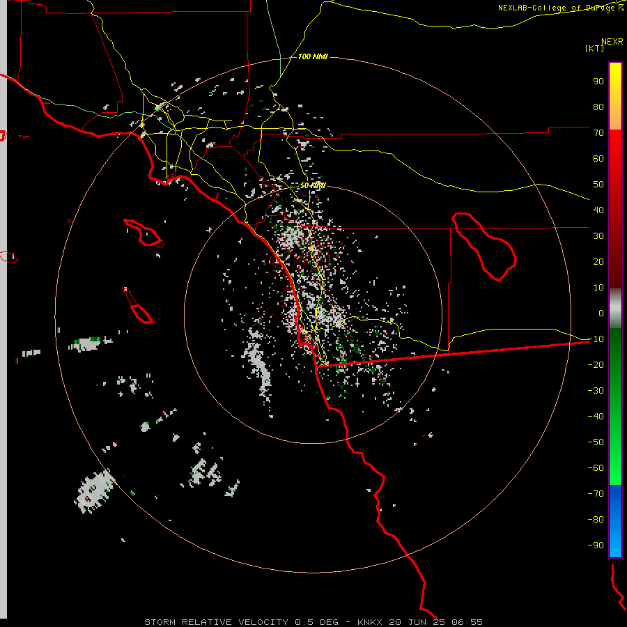
Task: Click the 70 value on the velocity scale
Action: 598,133
